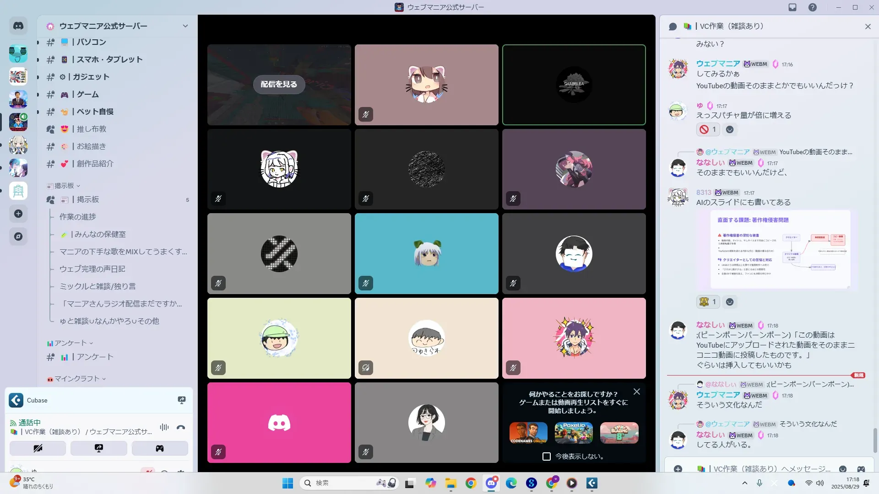
Task: Toggle the prohibited emoji reaction count
Action: pyautogui.click(x=708, y=129)
